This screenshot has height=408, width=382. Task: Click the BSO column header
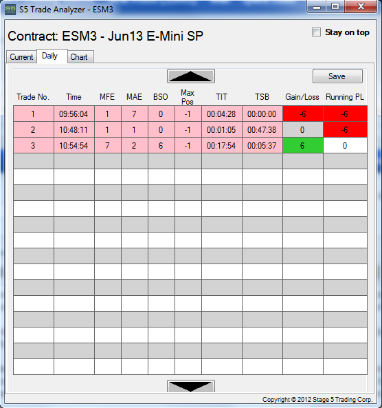[x=161, y=97]
